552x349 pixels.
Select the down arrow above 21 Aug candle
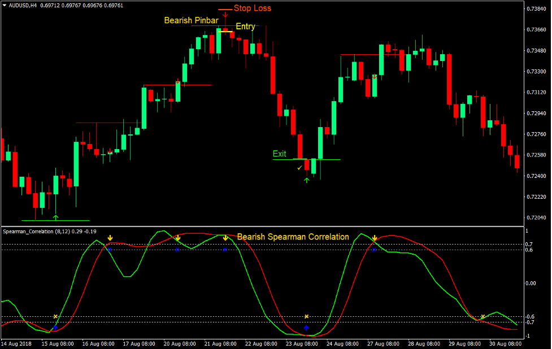tap(225, 237)
